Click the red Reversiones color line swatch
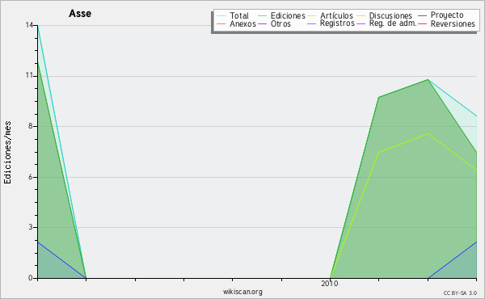 click(x=422, y=23)
